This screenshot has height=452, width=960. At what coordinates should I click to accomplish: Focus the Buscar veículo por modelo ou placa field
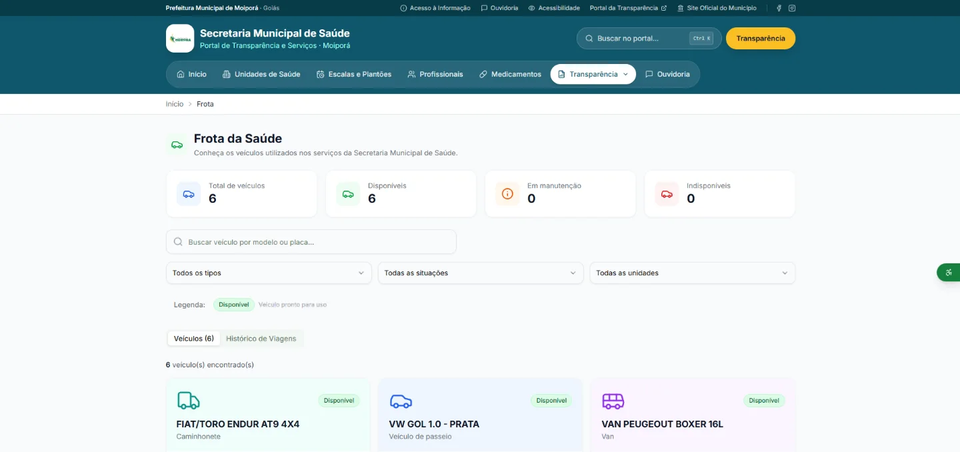pyautogui.click(x=311, y=242)
